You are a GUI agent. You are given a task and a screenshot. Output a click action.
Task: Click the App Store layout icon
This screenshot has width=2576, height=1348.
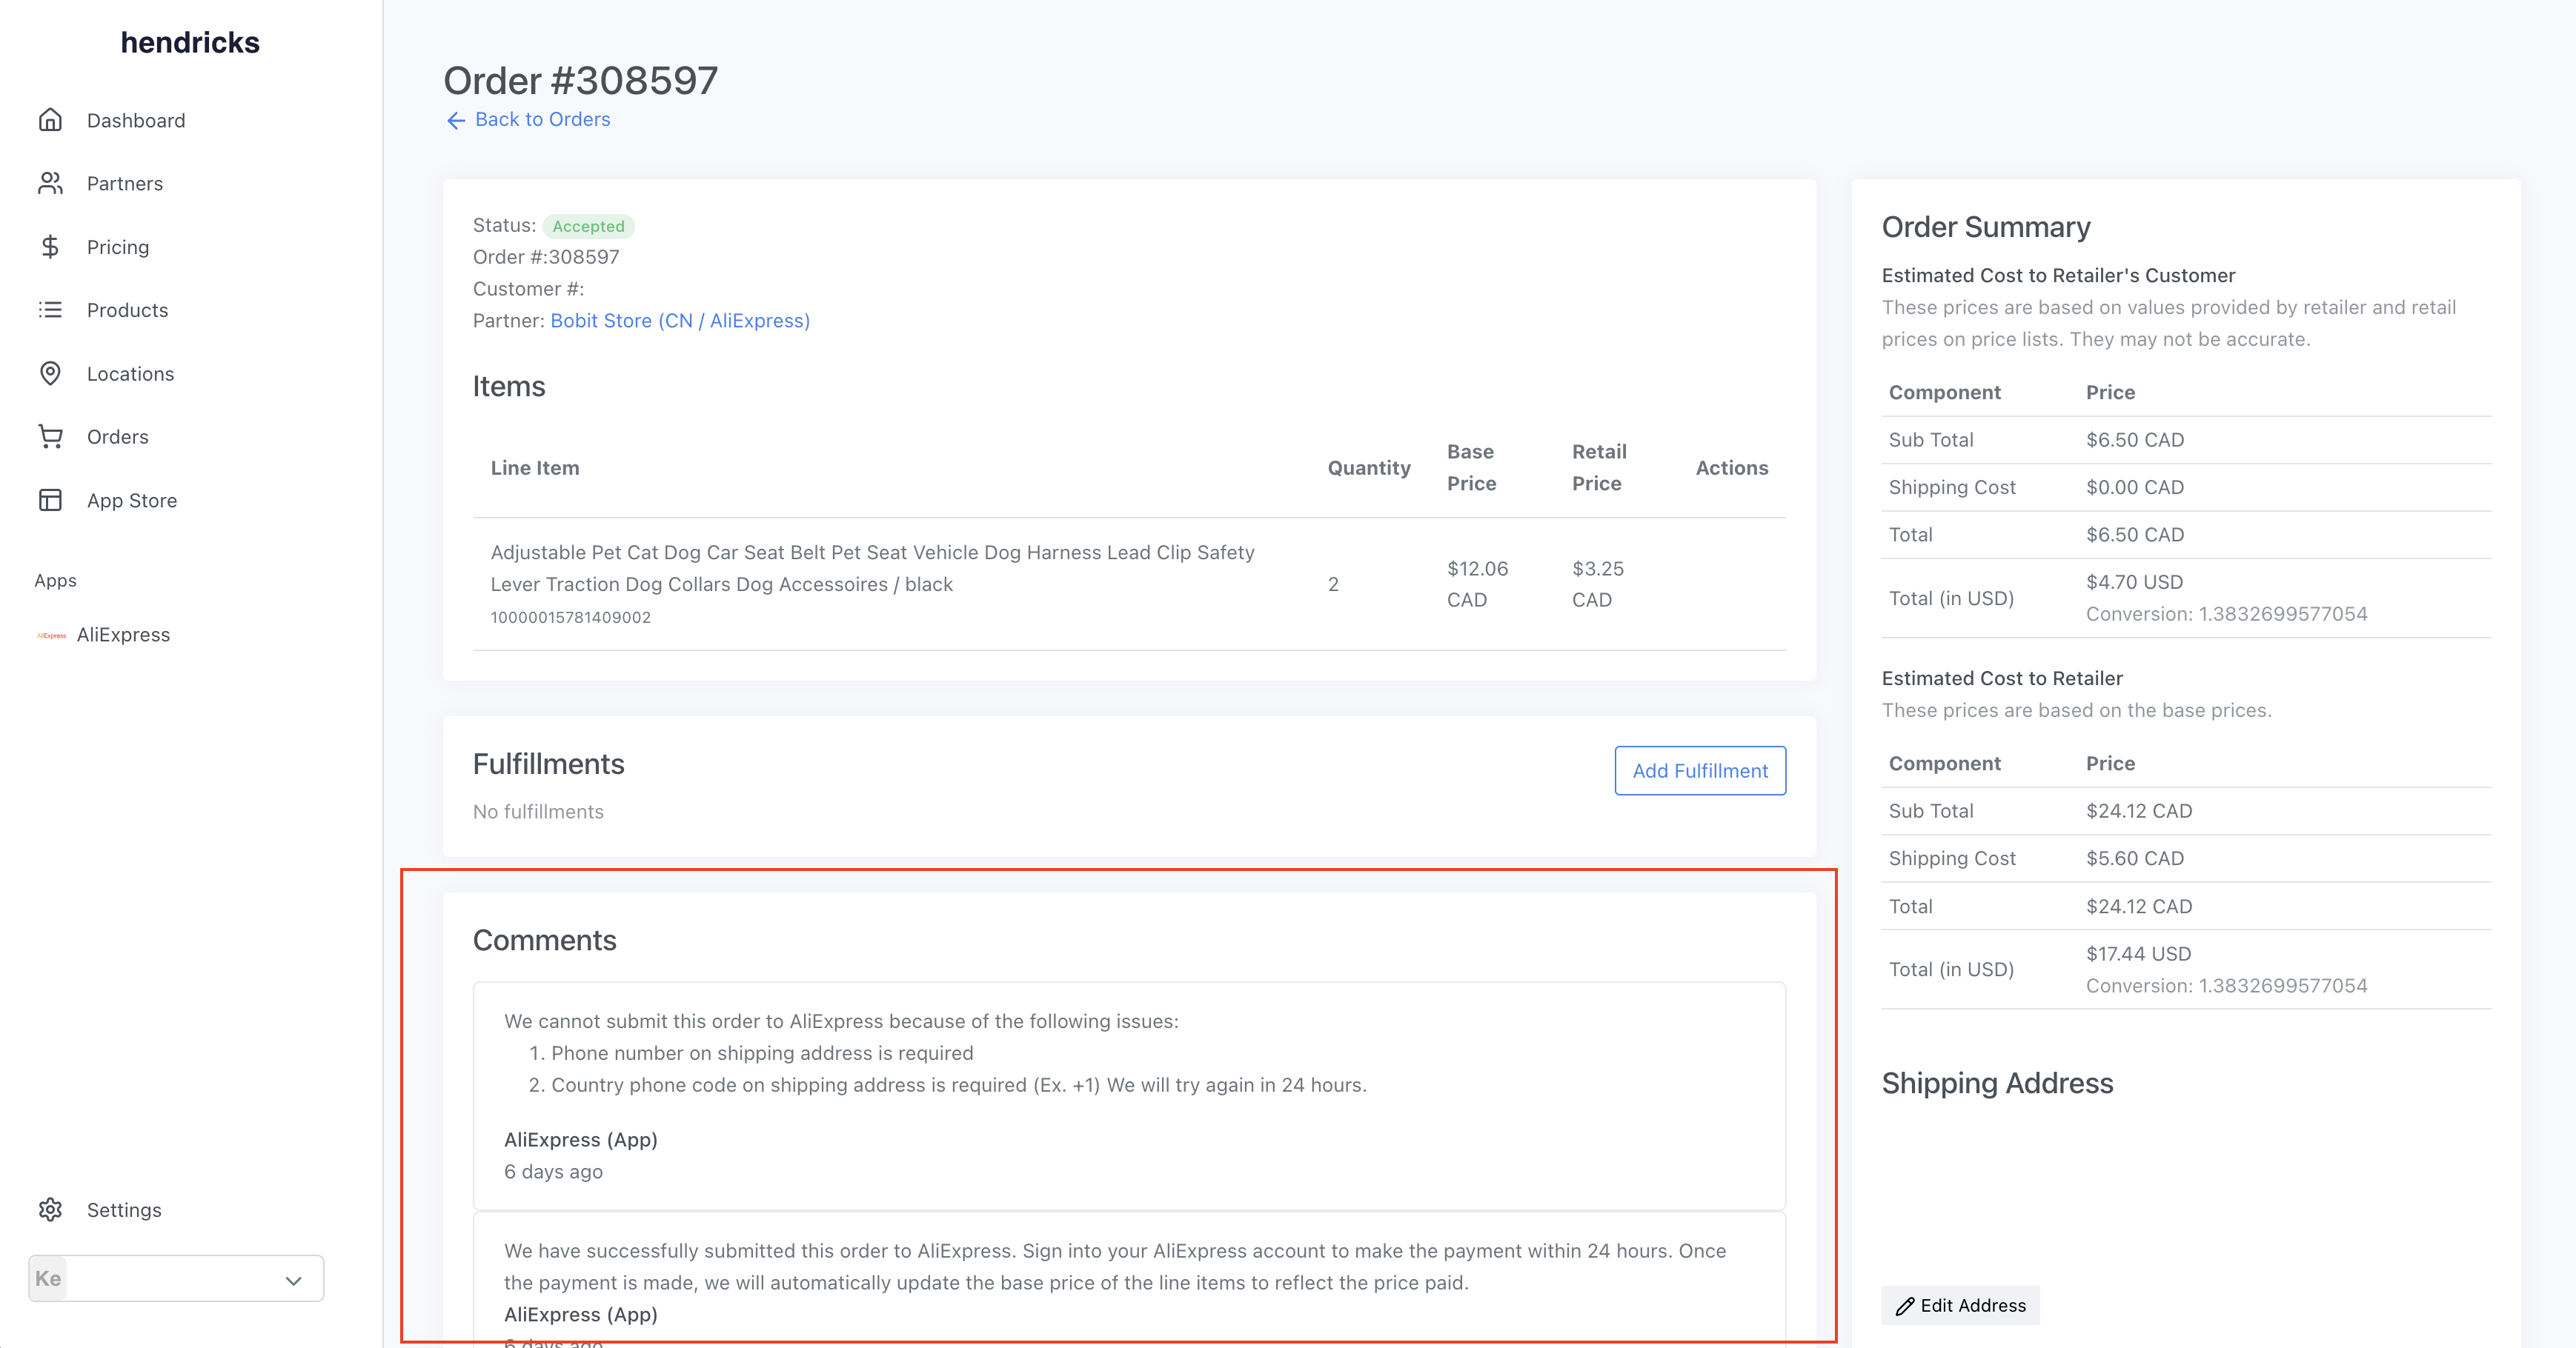point(50,500)
